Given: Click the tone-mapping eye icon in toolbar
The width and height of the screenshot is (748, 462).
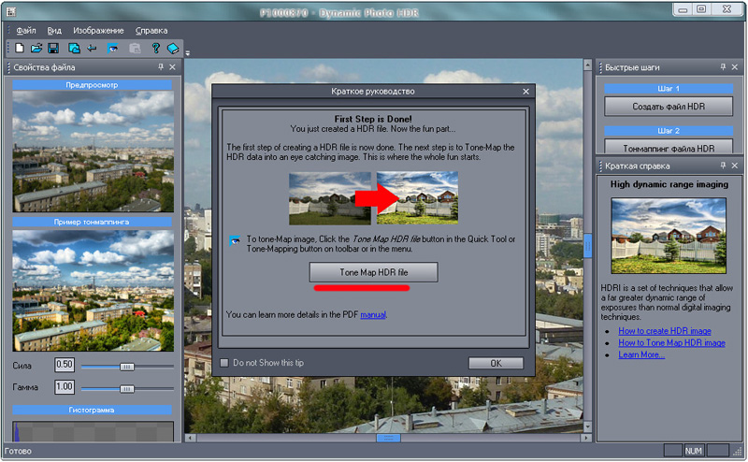Looking at the screenshot, I should [112, 49].
